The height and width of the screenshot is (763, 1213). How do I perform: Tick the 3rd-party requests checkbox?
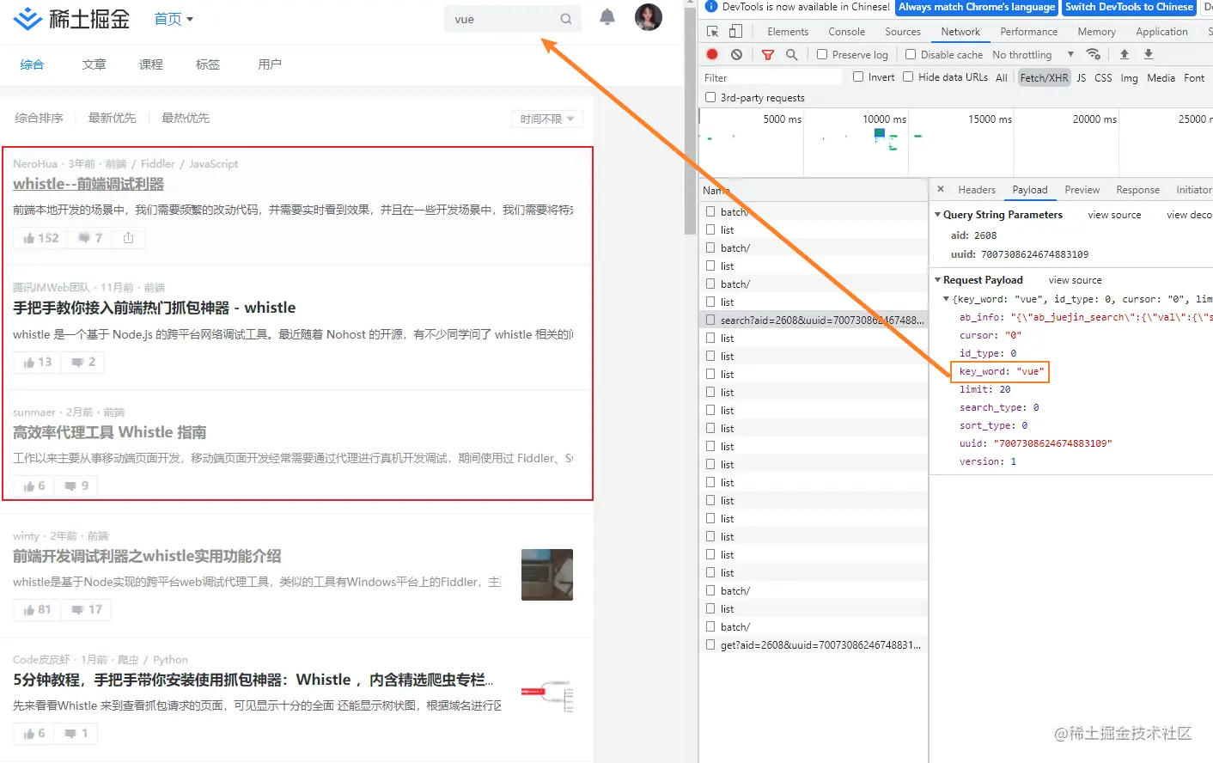coord(710,97)
